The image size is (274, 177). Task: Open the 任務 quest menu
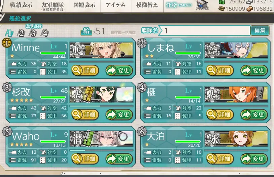point(179,5)
